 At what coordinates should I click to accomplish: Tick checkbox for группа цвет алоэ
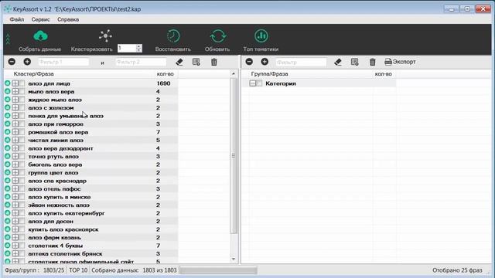click(x=22, y=173)
